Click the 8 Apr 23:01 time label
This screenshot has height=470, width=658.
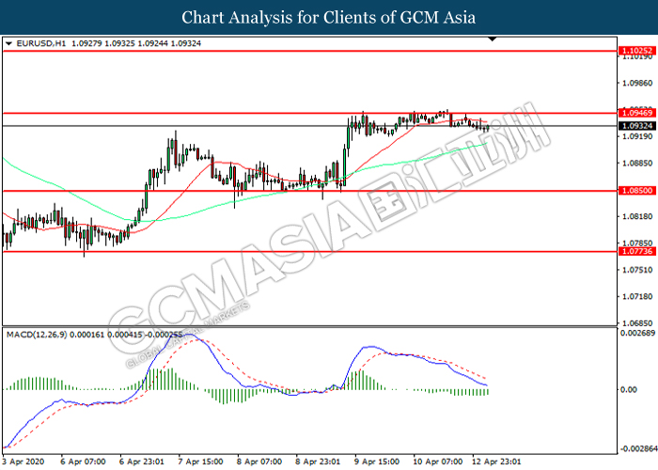pos(318,462)
